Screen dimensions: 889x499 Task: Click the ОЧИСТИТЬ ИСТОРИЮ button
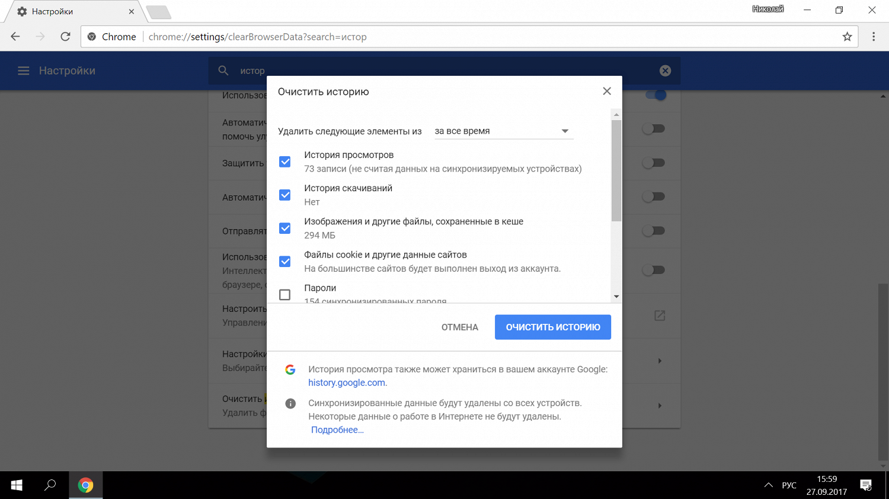click(x=552, y=327)
